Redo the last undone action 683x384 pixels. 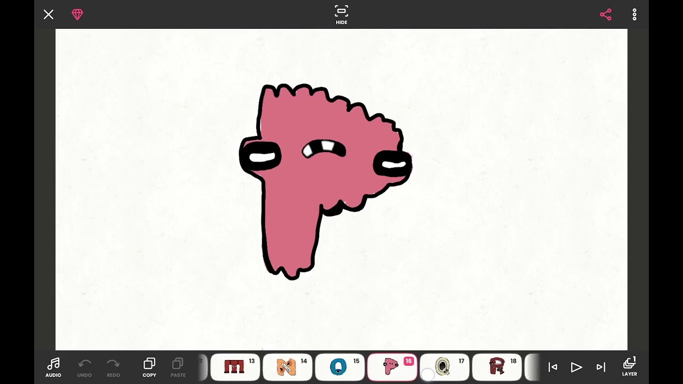113,367
